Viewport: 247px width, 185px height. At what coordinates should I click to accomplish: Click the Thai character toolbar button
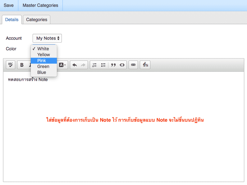(145, 65)
